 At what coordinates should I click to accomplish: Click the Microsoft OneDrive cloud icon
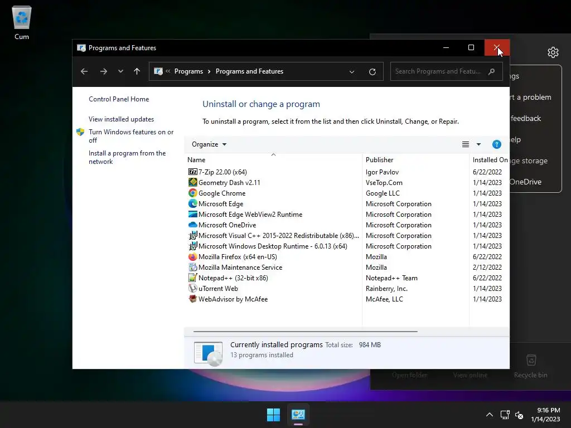192,225
